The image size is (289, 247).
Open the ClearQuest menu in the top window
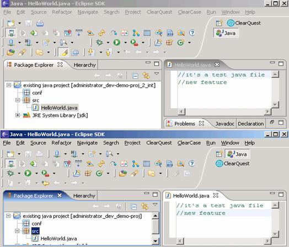tap(159, 12)
